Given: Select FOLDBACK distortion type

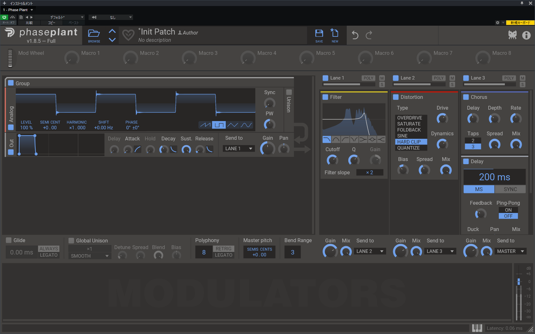Looking at the screenshot, I should click(411, 130).
